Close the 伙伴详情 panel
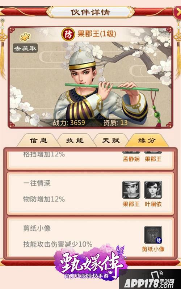Screen dimensions: 181x289 pos(177,13)
